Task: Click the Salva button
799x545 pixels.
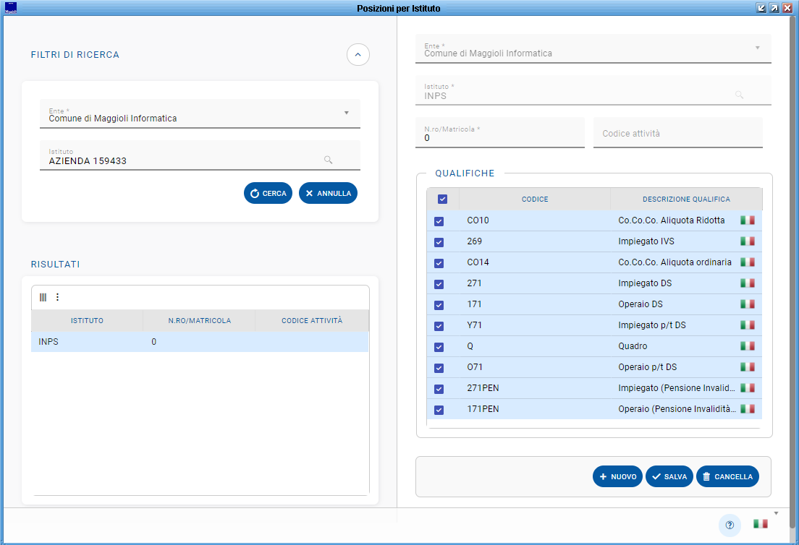Action: click(x=669, y=477)
